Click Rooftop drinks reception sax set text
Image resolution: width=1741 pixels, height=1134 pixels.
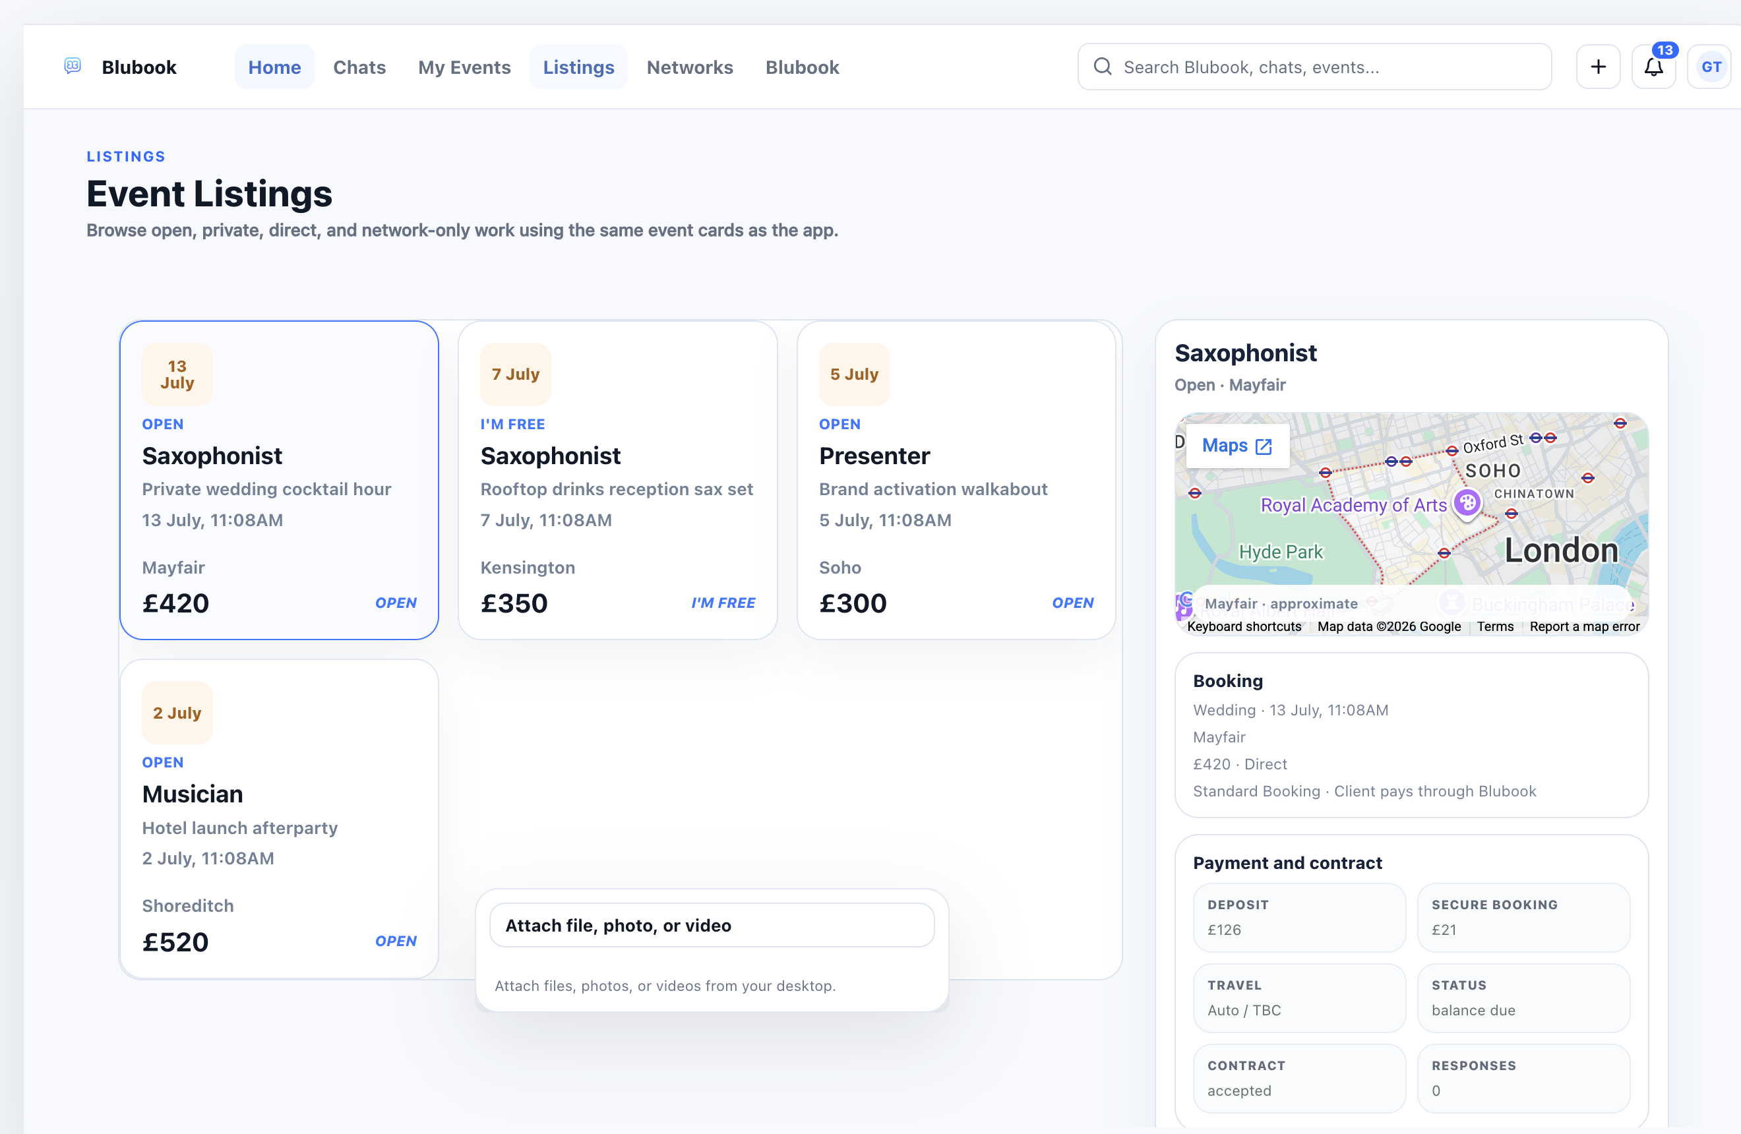point(616,489)
